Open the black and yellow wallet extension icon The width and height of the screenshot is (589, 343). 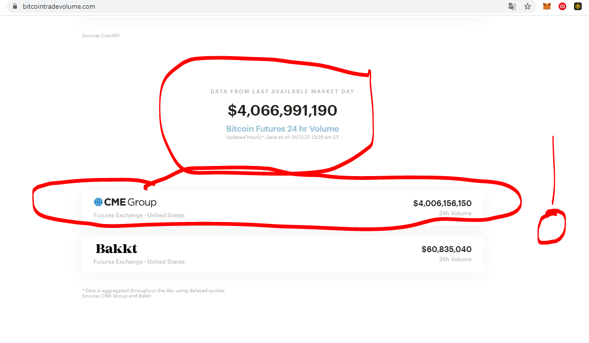[x=577, y=7]
